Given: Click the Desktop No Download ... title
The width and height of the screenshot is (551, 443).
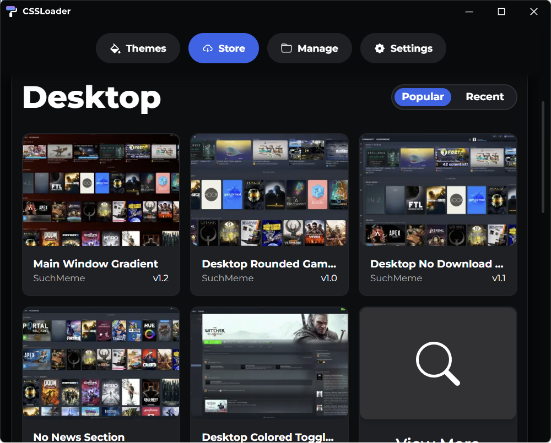Looking at the screenshot, I should point(437,264).
